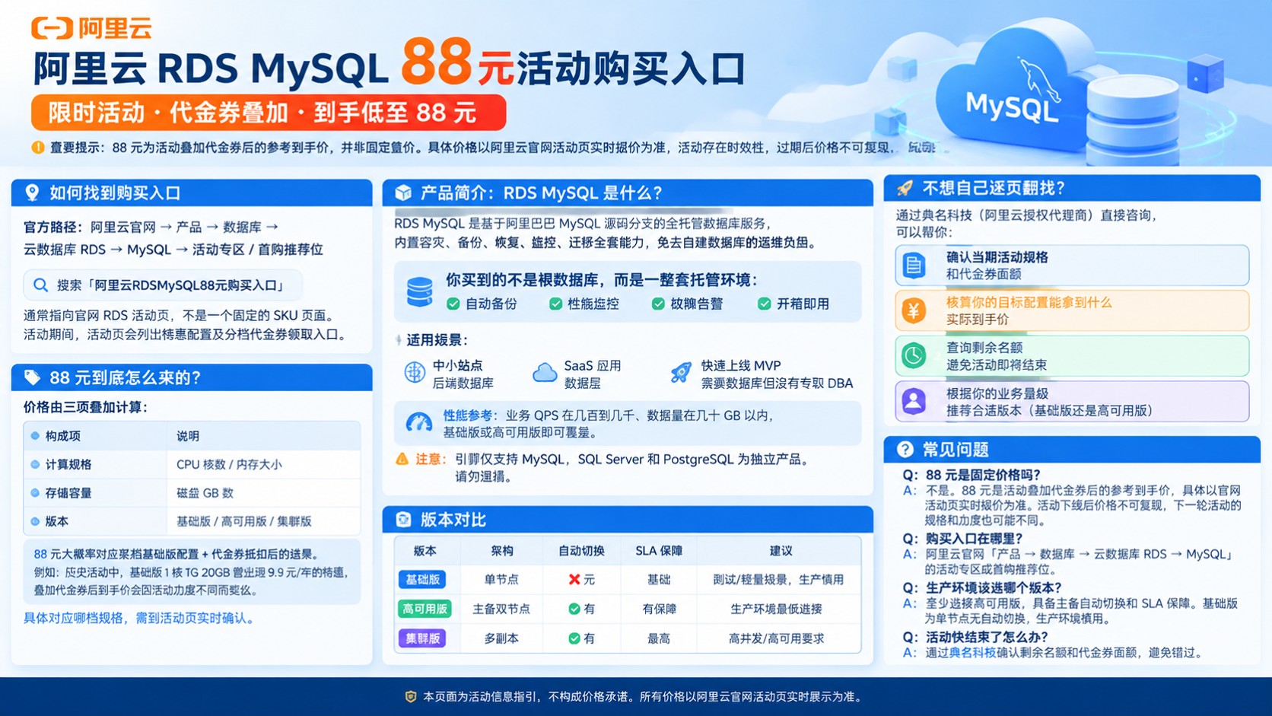The image size is (1272, 716).
Task: Click the gauge icon beside 性能参考
Action: pyautogui.click(x=419, y=423)
